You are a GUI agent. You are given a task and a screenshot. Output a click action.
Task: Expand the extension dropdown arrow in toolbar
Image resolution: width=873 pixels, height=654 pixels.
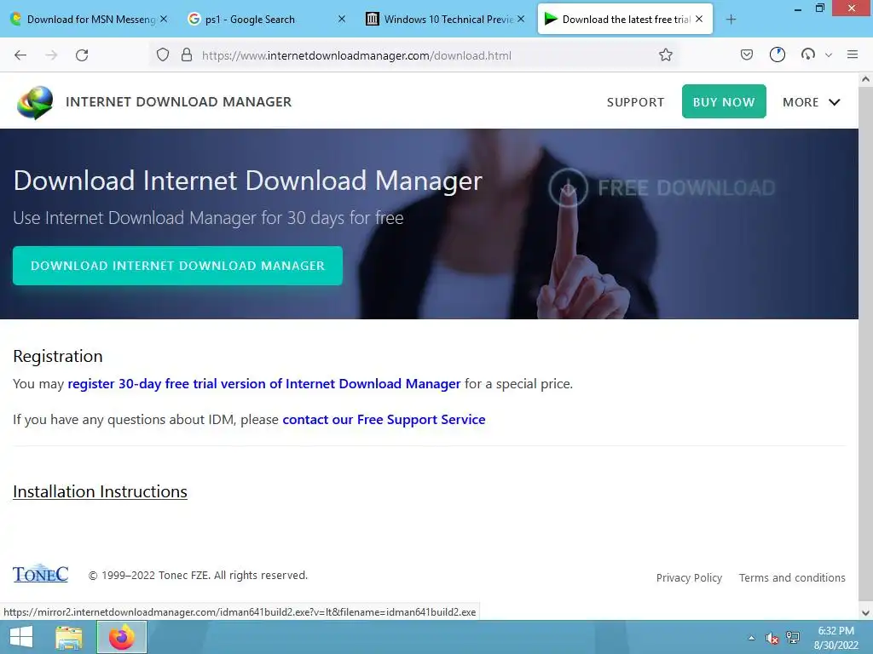tap(829, 55)
